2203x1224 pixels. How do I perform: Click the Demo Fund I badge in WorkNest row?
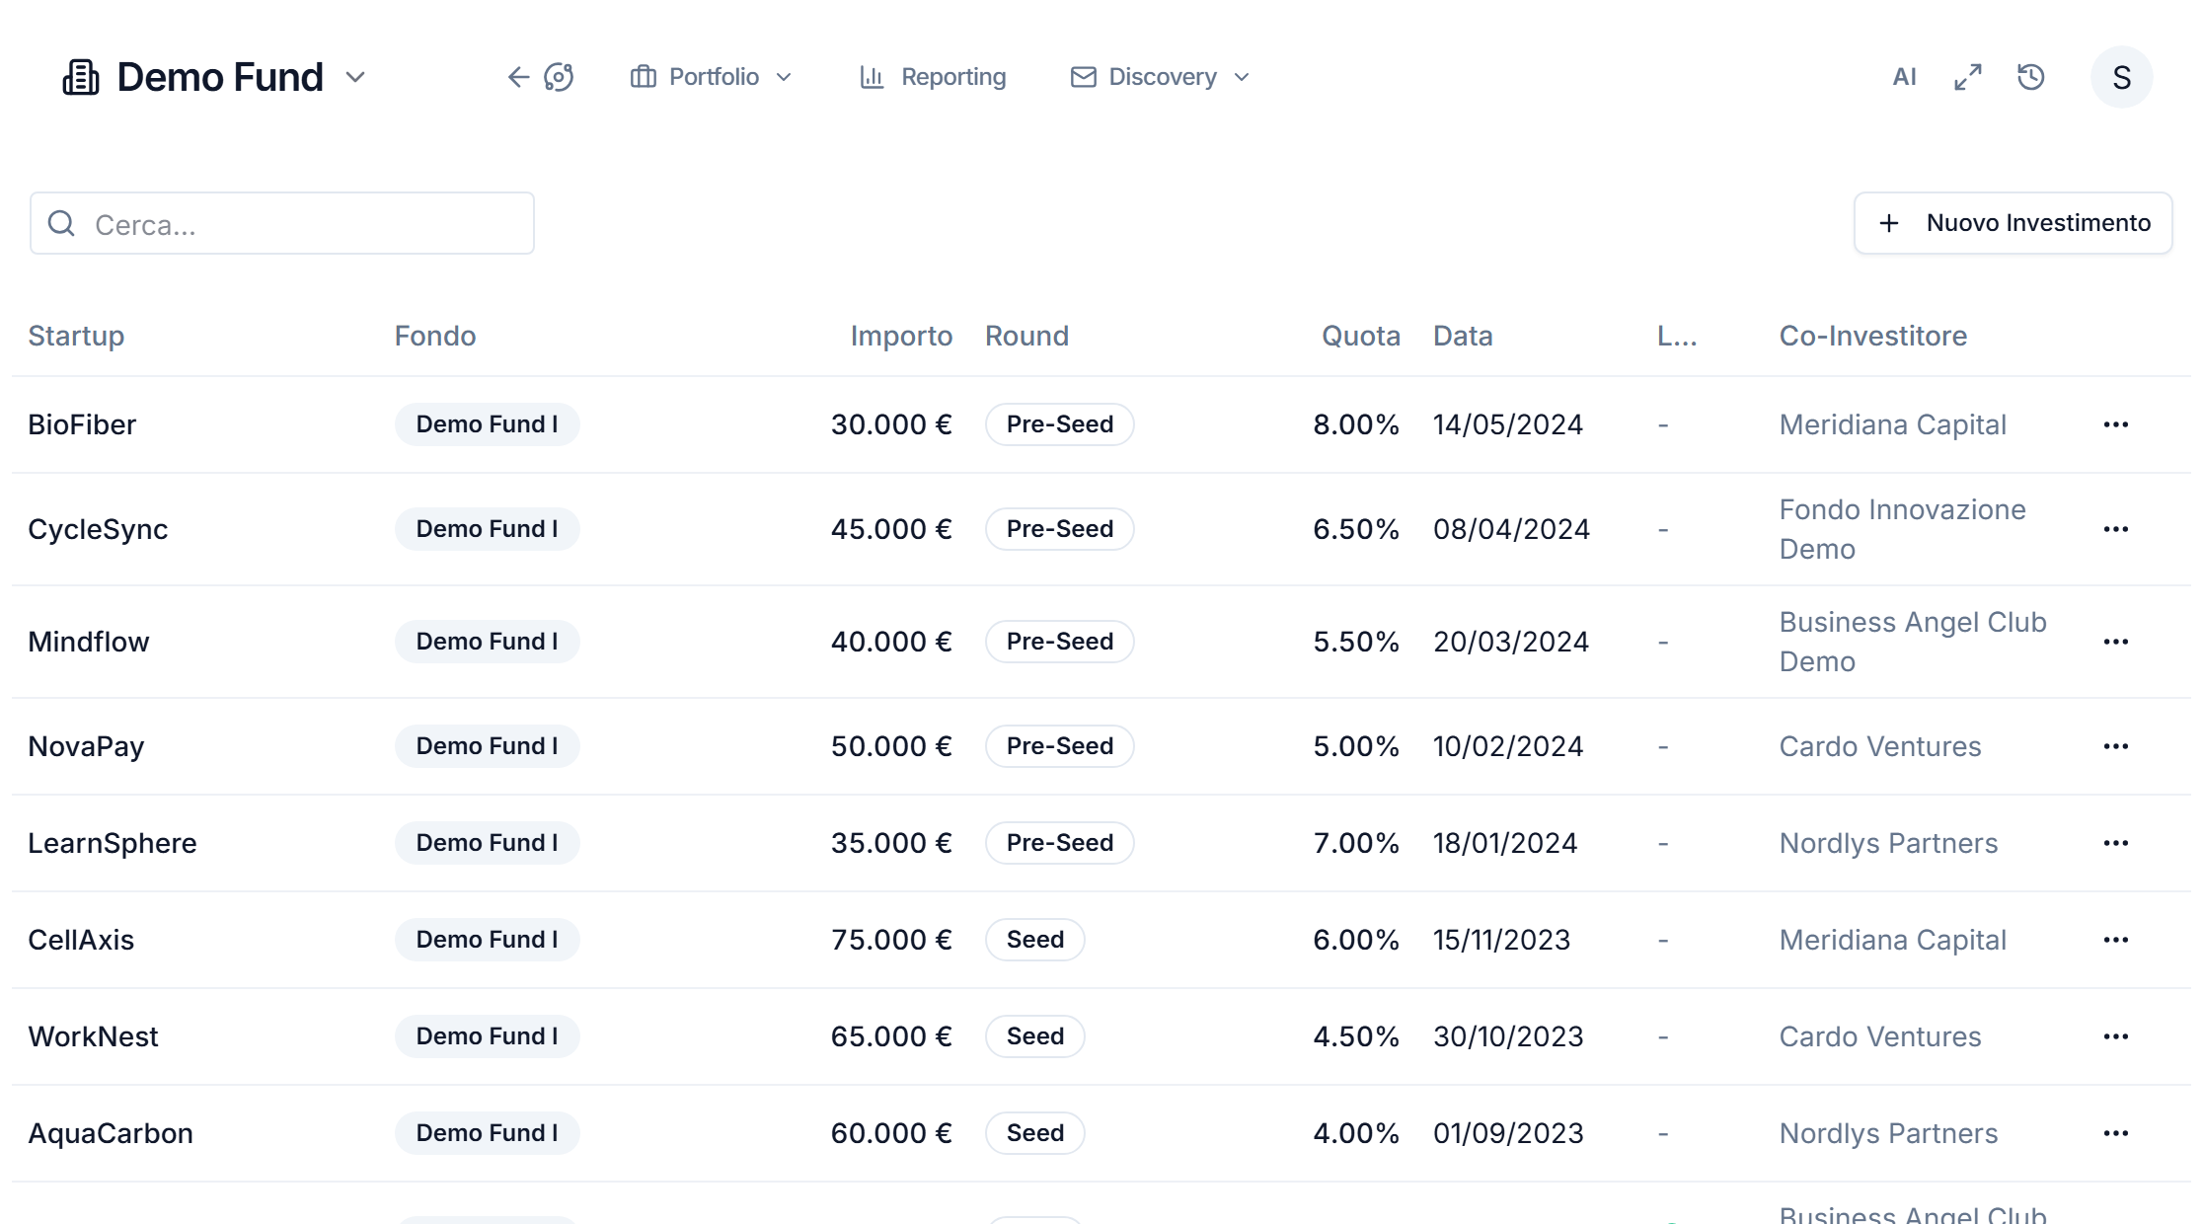tap(487, 1036)
